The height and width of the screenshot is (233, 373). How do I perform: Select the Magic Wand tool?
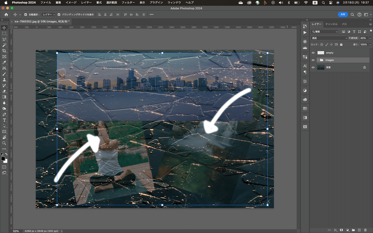pyautogui.click(x=4, y=45)
